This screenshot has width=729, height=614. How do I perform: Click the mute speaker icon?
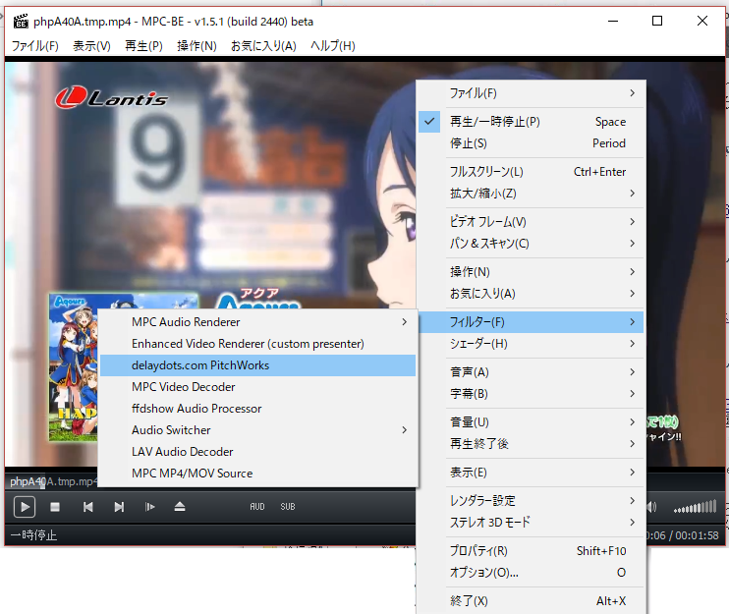tap(651, 507)
